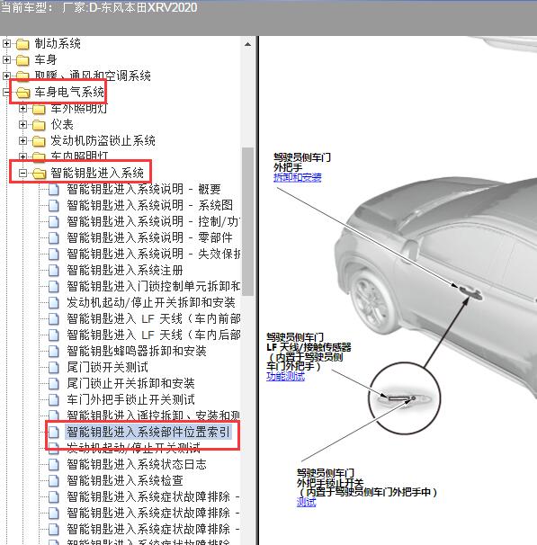Click document icon beside 智能钥匙进入系统部件位置索引
Screen dimensions: 537x545
click(54, 432)
